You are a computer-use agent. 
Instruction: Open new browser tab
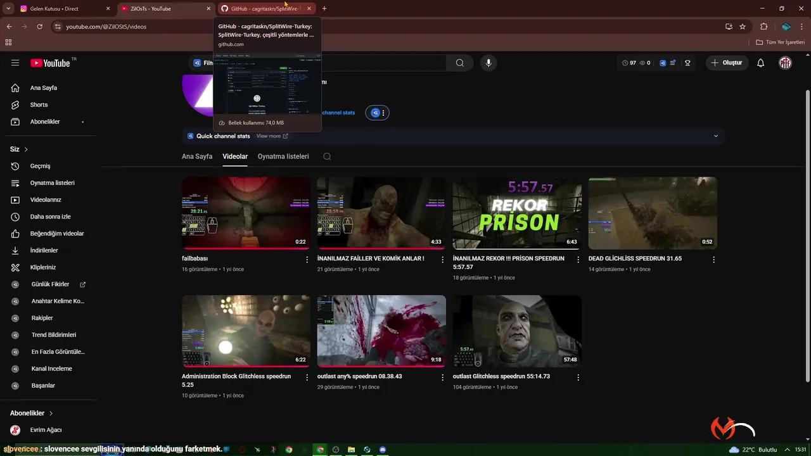coord(324,9)
